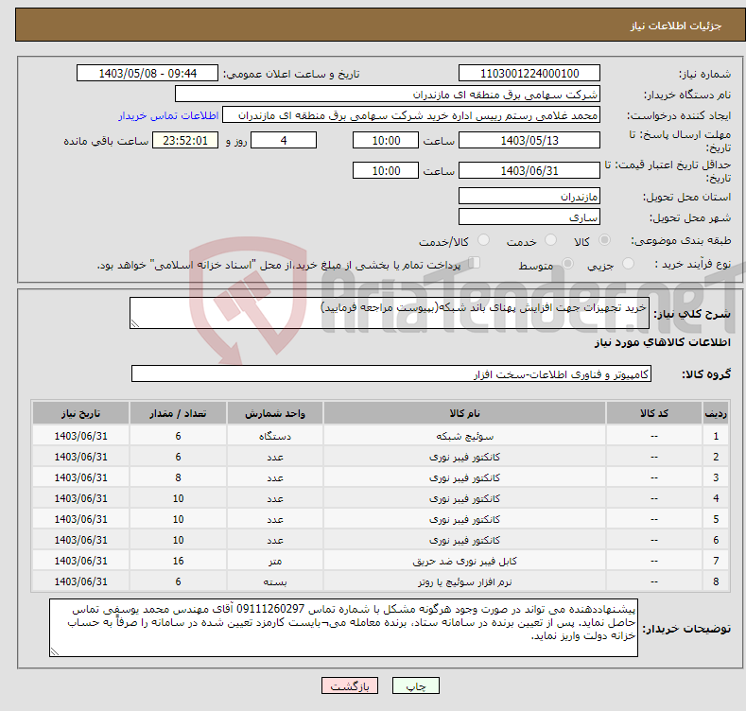Click the اطلاعات کالاهای مورد نیاز heading

(x=662, y=342)
